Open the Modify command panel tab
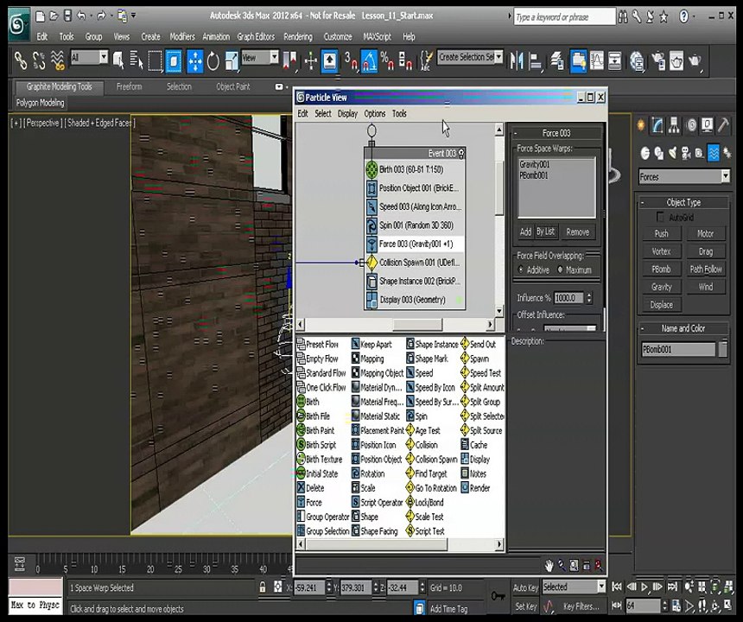 657,125
